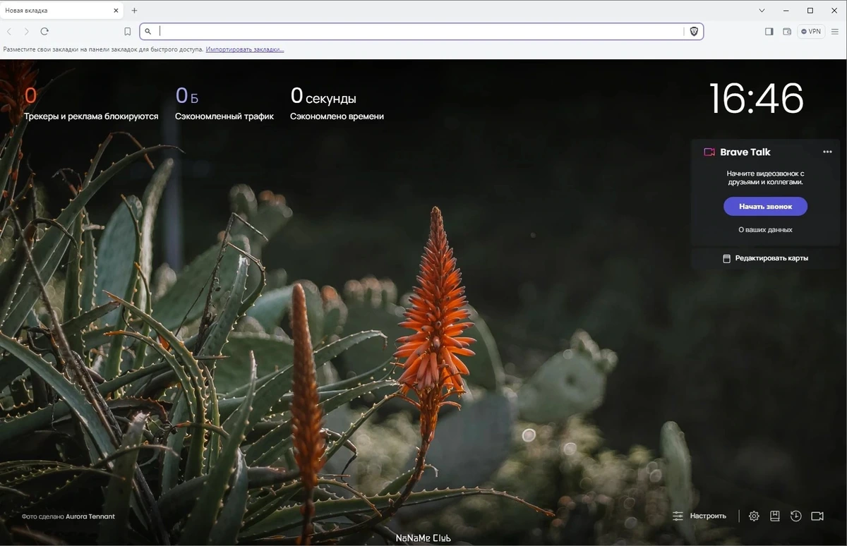This screenshot has width=847, height=546.
Task: Click the Настроить customize button
Action: pyautogui.click(x=699, y=516)
